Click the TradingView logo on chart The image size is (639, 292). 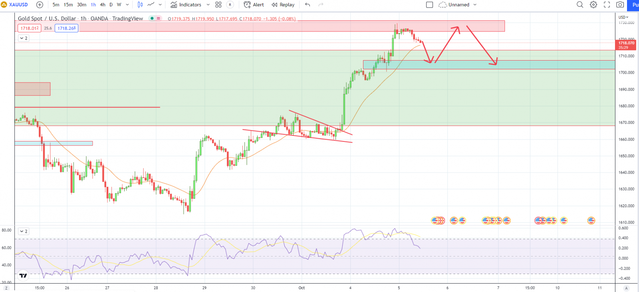click(23, 275)
